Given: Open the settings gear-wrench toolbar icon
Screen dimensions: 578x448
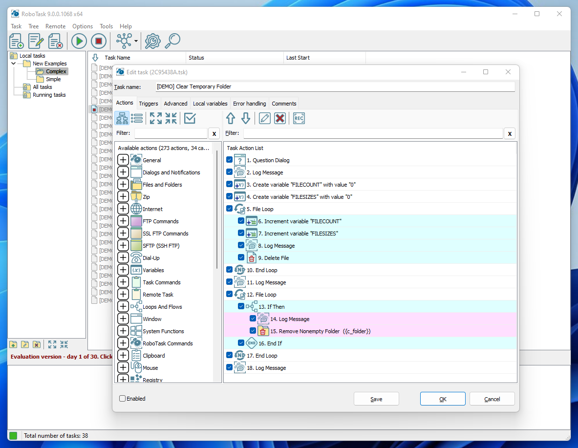Looking at the screenshot, I should point(152,41).
